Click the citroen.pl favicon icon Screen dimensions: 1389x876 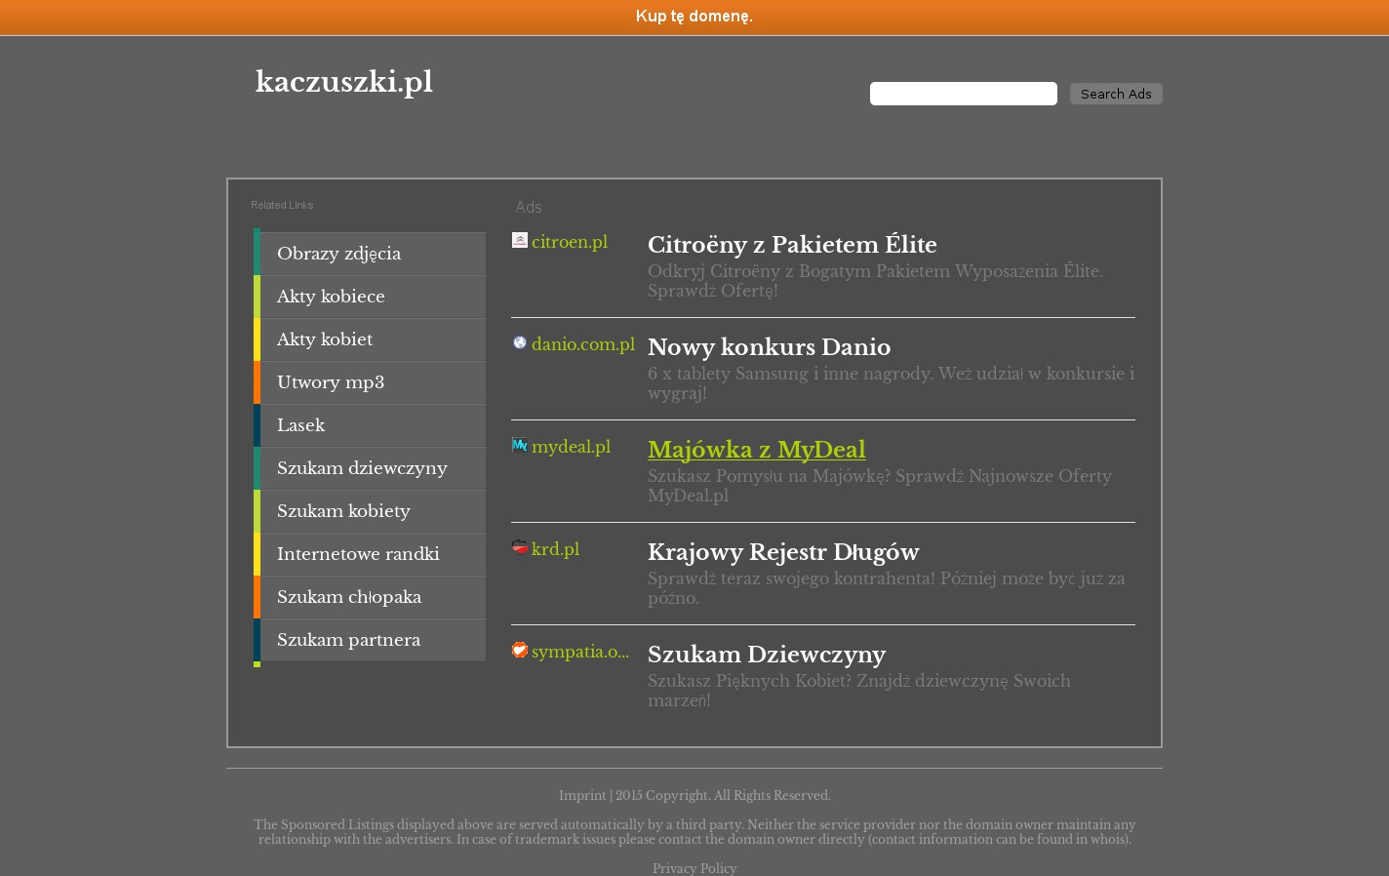click(520, 240)
